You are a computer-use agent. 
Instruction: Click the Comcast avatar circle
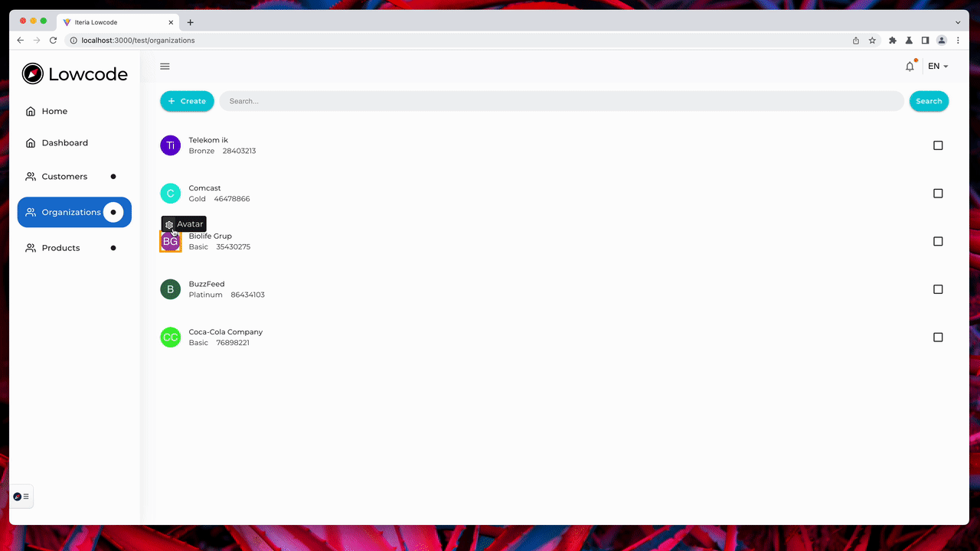(170, 194)
